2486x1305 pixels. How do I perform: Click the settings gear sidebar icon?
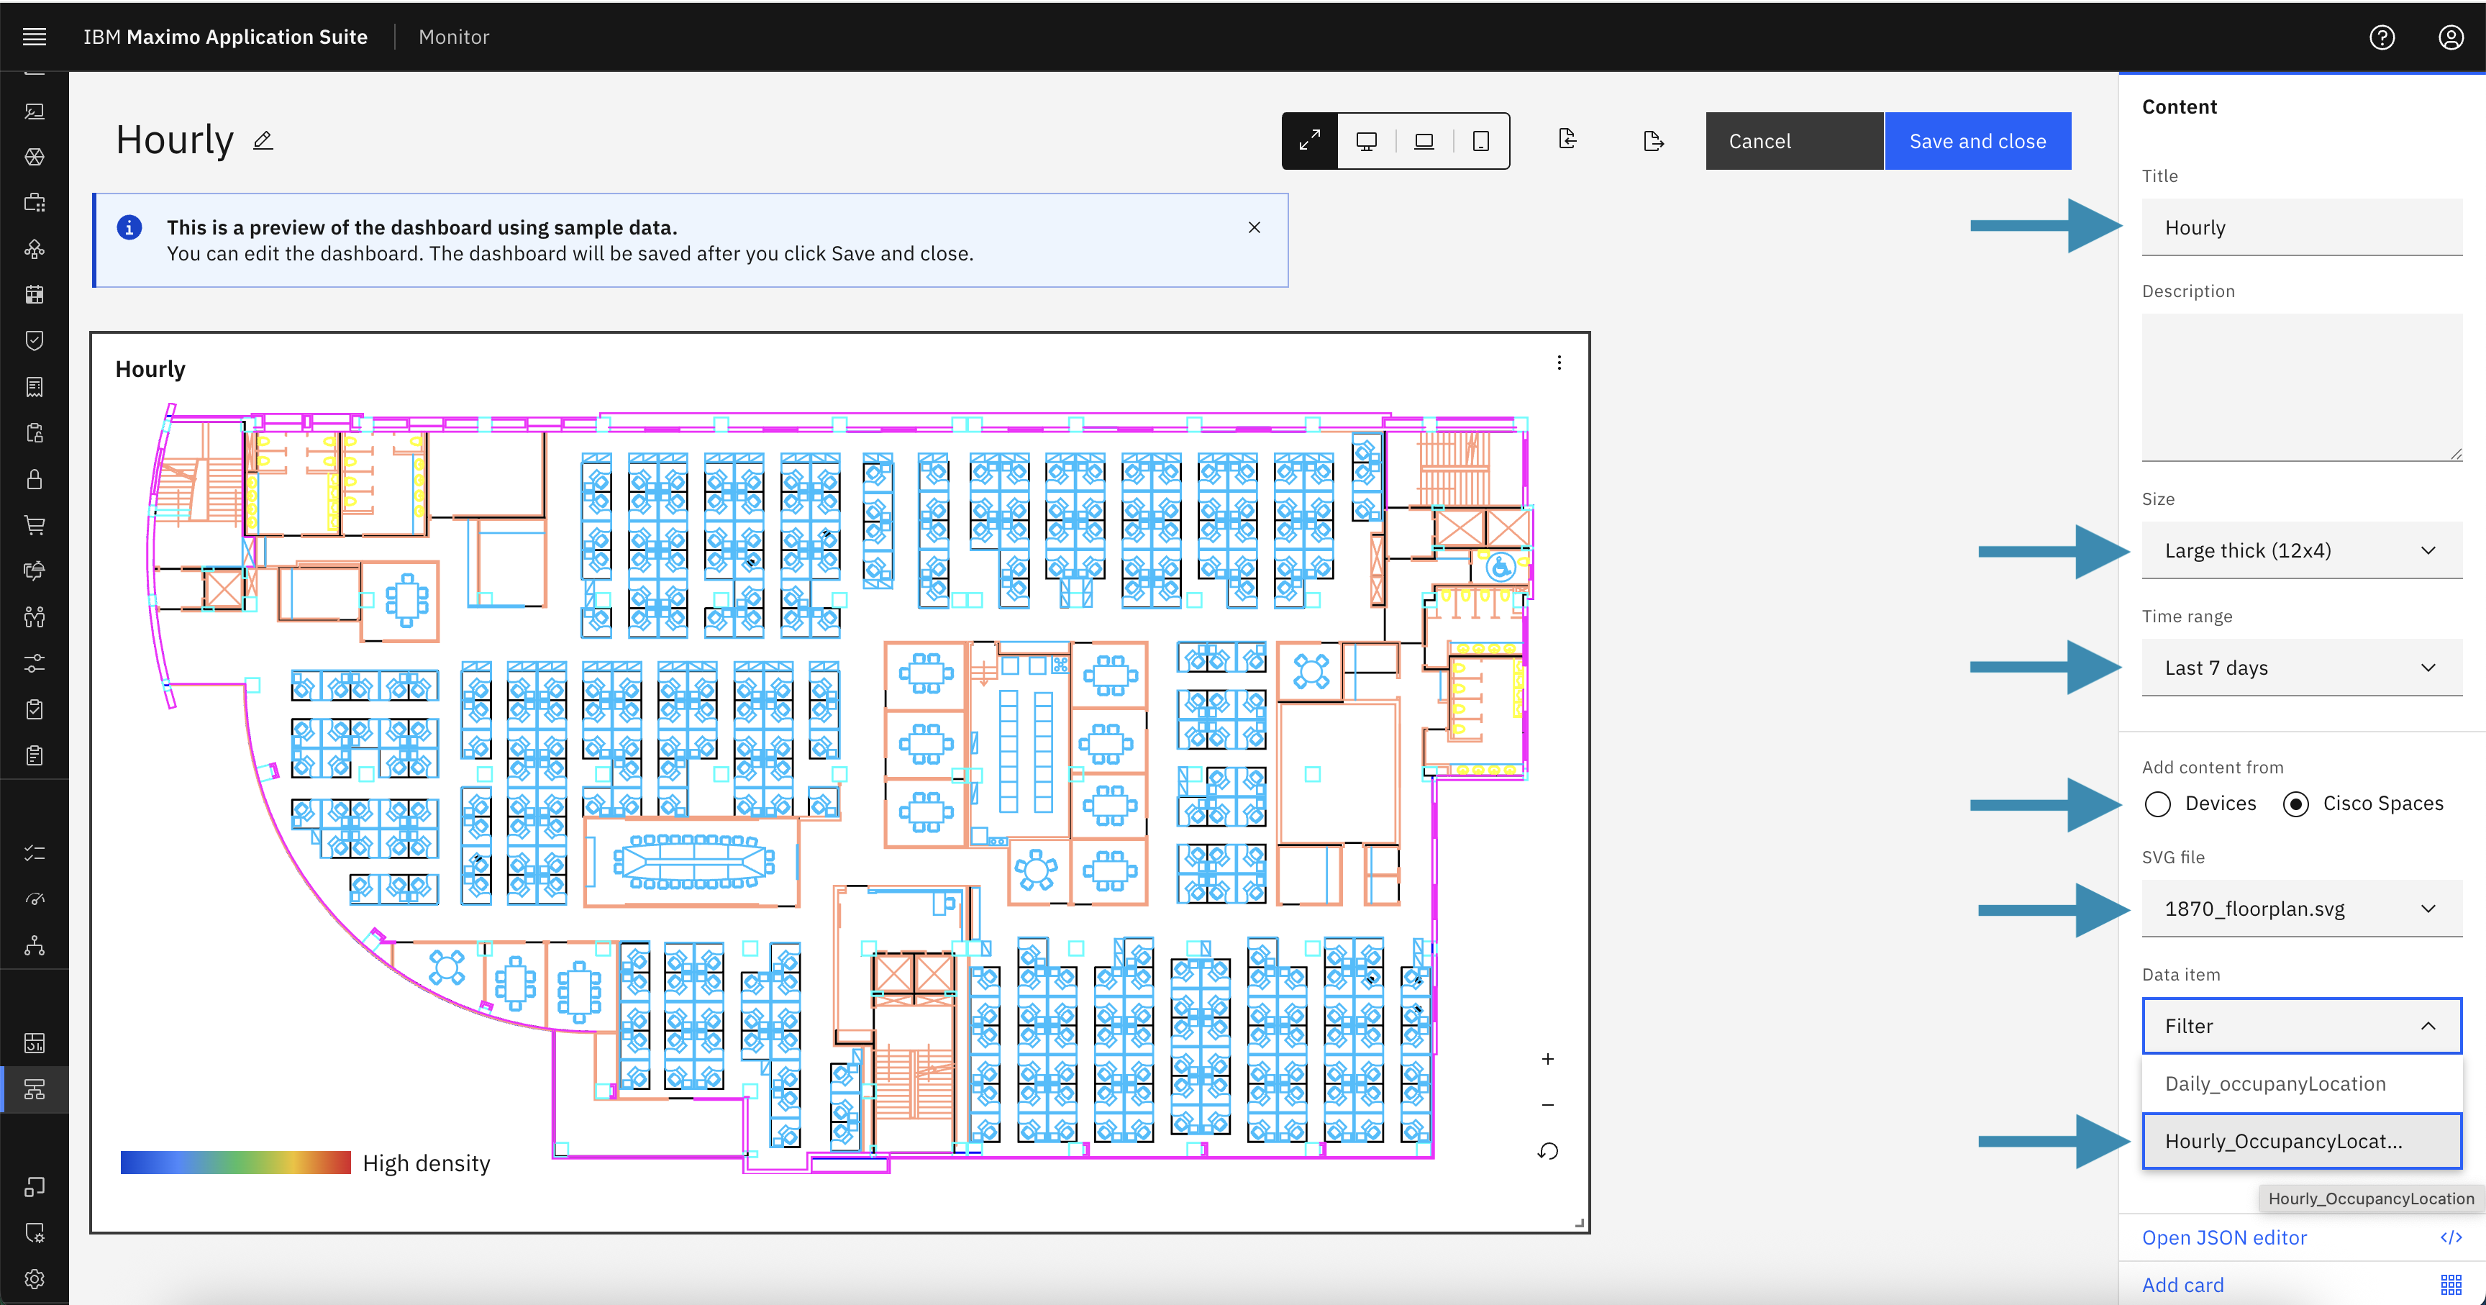pyautogui.click(x=35, y=1279)
